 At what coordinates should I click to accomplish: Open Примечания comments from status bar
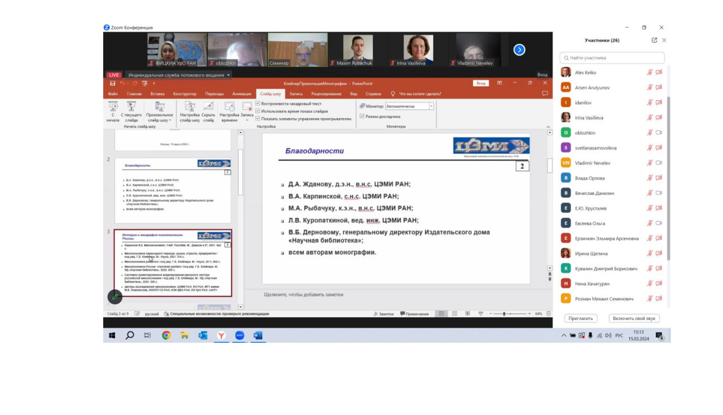414,314
